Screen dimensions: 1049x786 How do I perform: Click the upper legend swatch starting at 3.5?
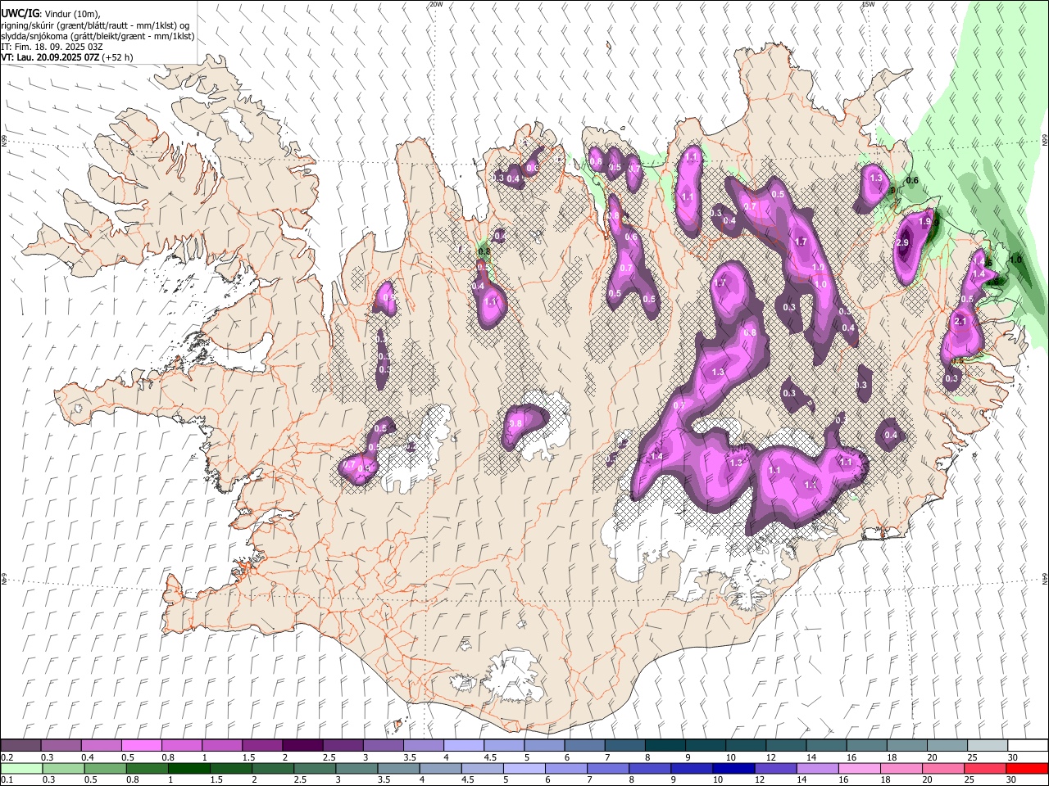coord(422,745)
